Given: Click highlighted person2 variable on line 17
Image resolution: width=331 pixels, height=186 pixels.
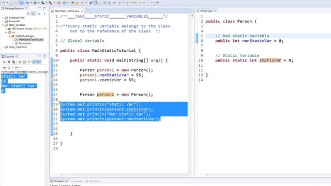Looking at the screenshot, I should pos(106,95).
